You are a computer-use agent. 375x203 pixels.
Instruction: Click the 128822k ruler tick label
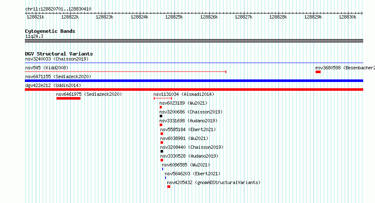point(70,17)
